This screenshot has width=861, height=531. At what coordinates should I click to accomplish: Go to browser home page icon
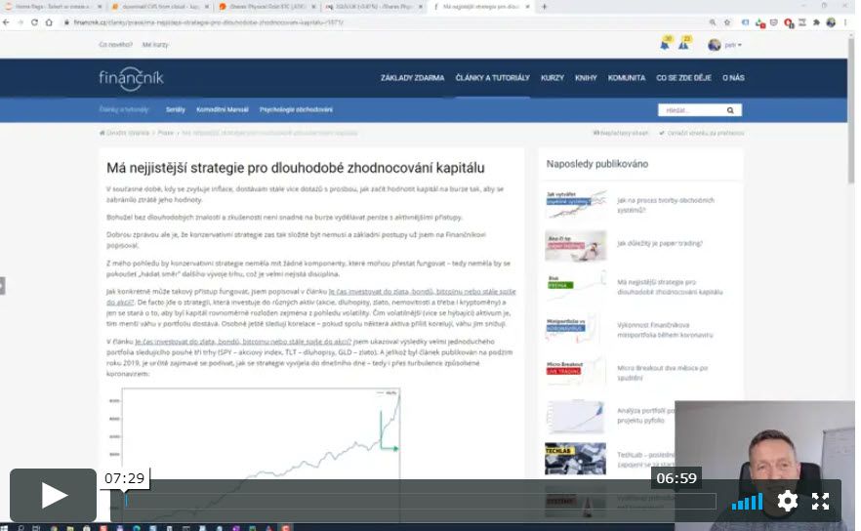coord(49,22)
